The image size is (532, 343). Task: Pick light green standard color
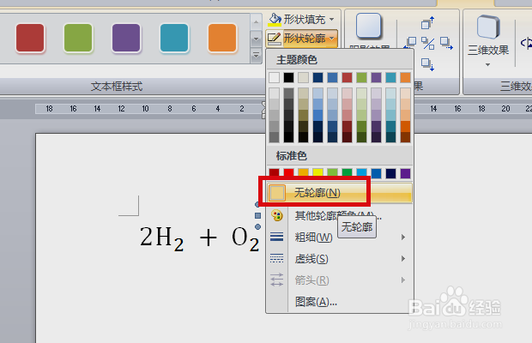[x=333, y=172]
